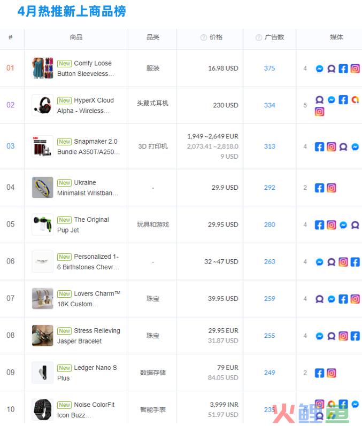Click ad count 255

point(269,336)
